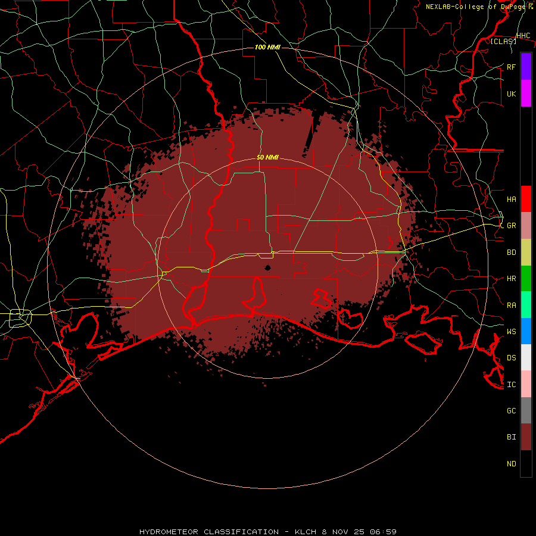Click the WS legend label
Viewport: 536px width, 536px height.
point(511,331)
